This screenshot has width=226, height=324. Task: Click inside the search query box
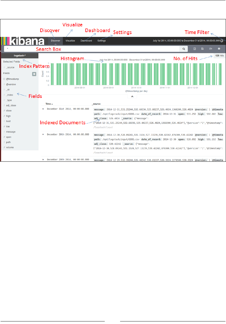[x=92, y=49]
